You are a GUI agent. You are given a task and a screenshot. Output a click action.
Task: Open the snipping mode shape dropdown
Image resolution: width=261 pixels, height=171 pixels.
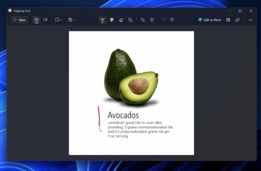point(59,20)
